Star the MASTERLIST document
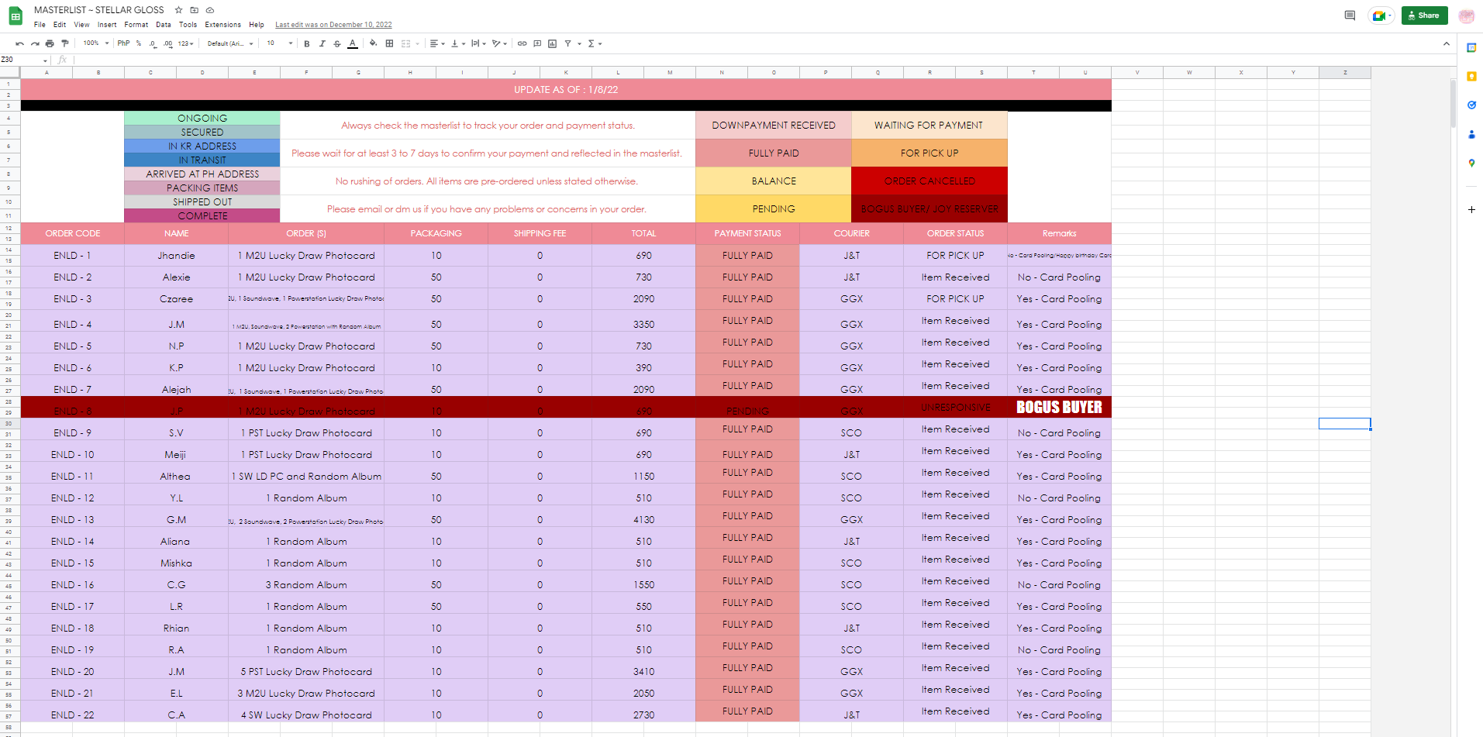1483x737 pixels. tap(179, 10)
